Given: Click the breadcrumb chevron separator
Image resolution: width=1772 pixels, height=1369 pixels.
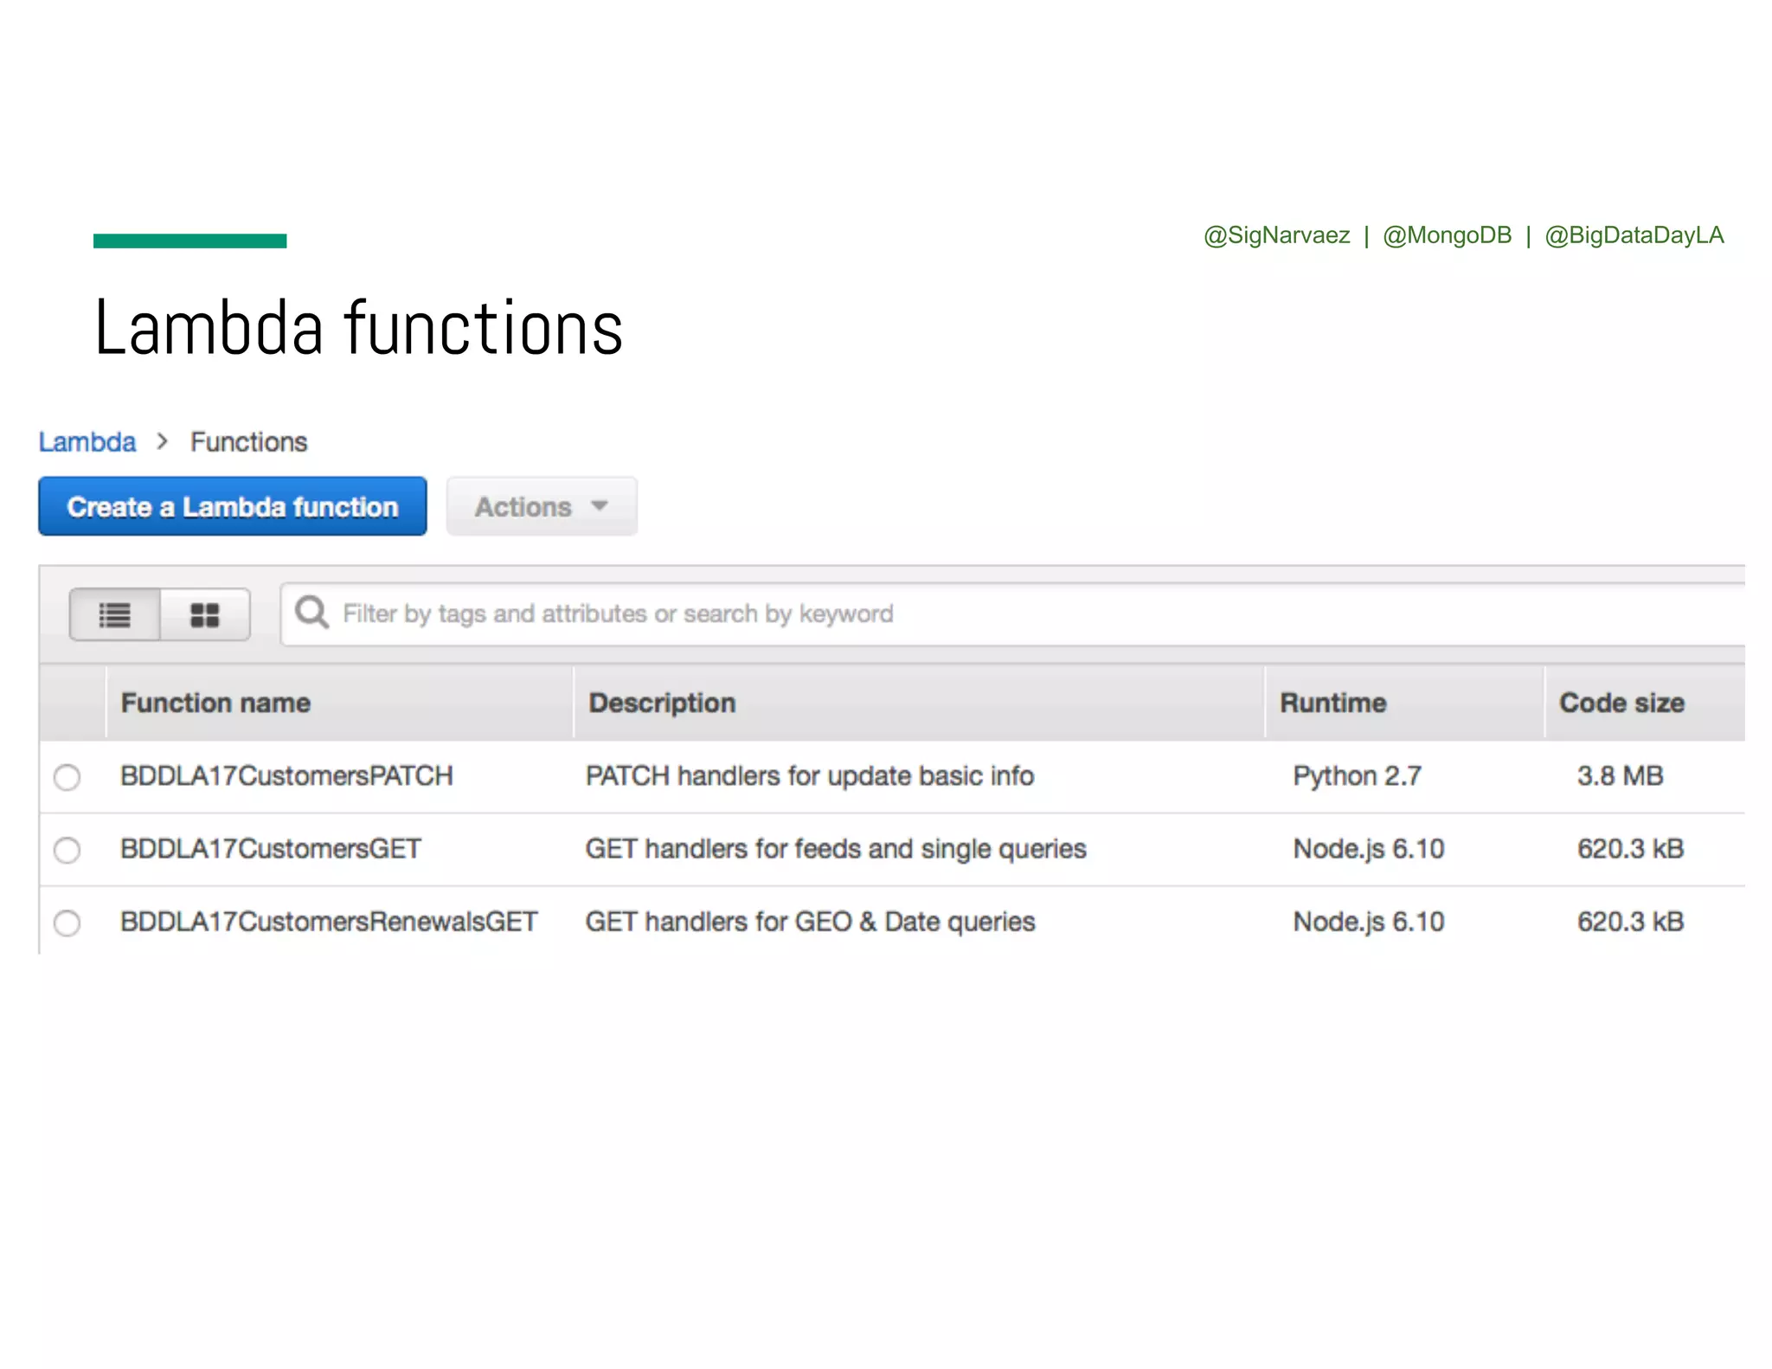Looking at the screenshot, I should coord(162,441).
